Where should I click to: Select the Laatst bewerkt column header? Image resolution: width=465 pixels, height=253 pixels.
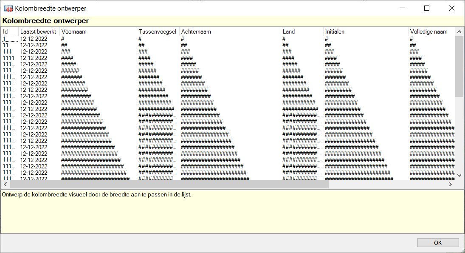38,31
